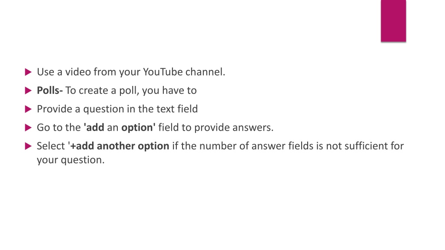Viewport: 445px width, 250px height.
Task: Click the words 'Go to the'
Action: tap(59, 128)
